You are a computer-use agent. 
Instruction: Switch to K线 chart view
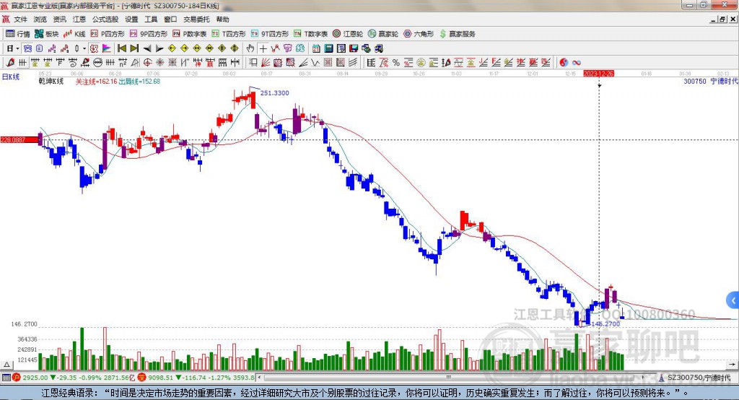point(74,34)
